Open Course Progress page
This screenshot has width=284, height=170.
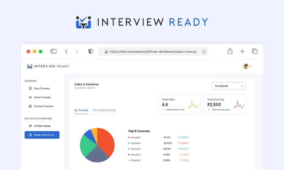point(43,106)
